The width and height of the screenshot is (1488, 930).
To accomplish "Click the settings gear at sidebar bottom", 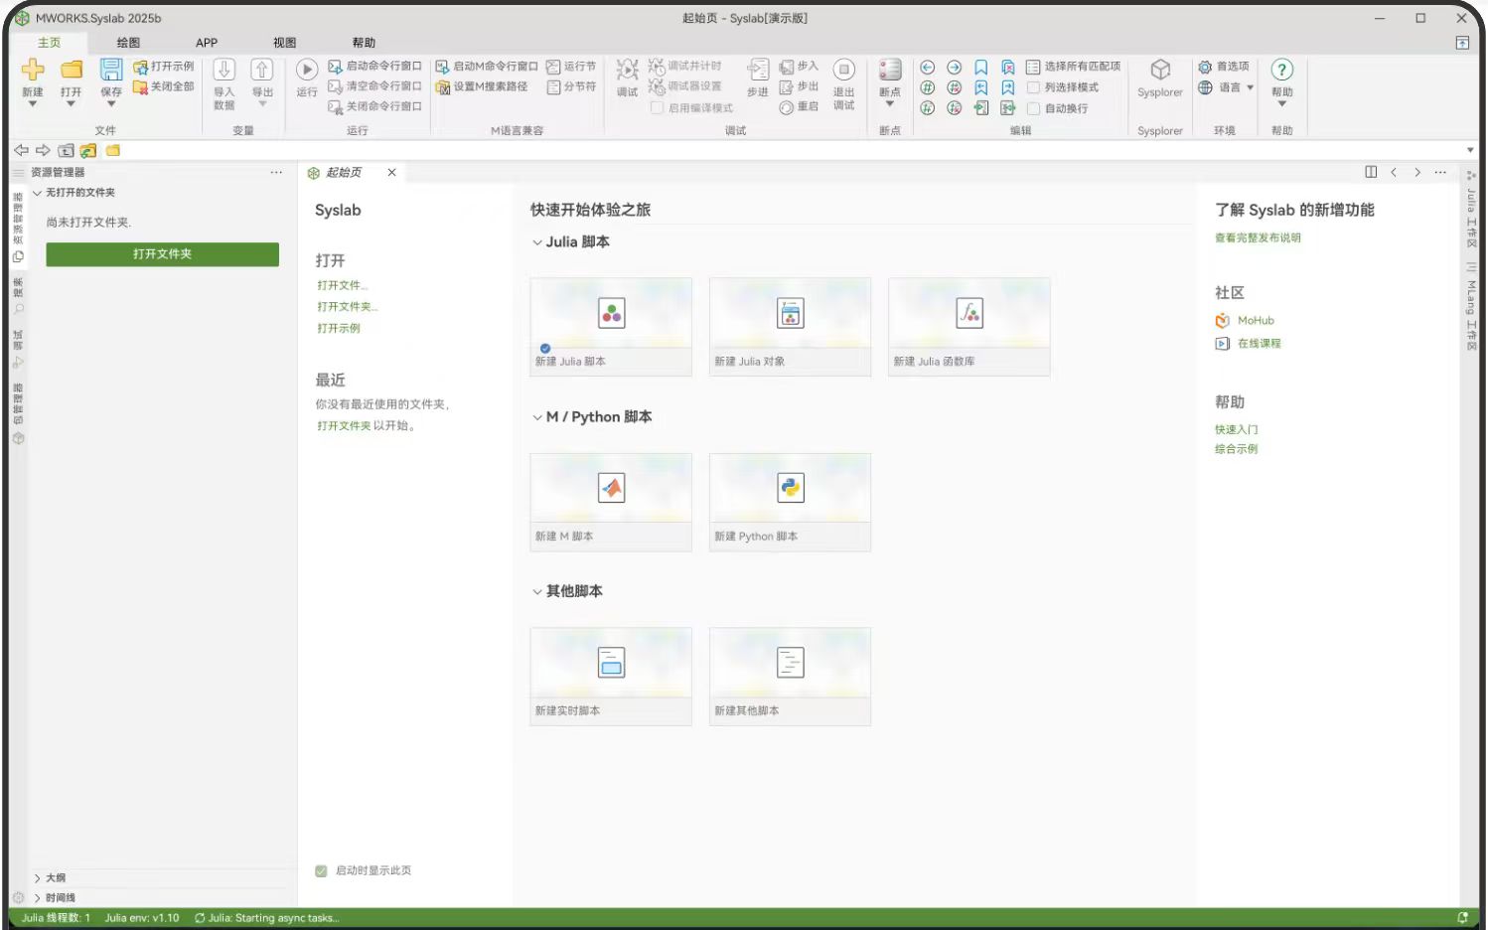I will [18, 897].
